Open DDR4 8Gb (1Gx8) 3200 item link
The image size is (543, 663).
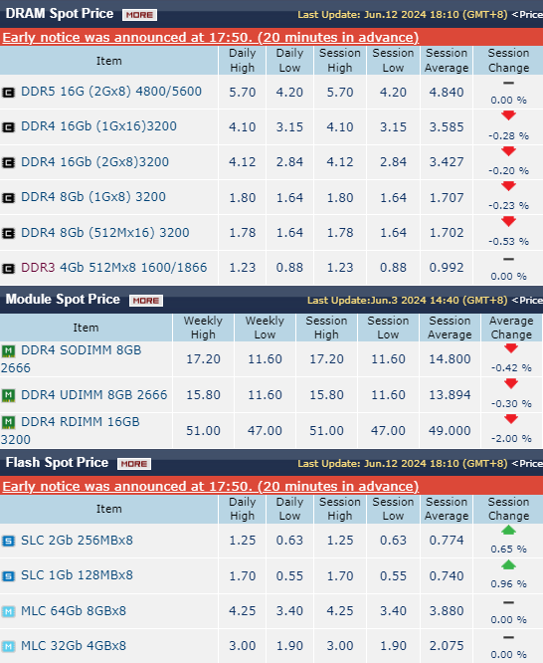click(92, 197)
